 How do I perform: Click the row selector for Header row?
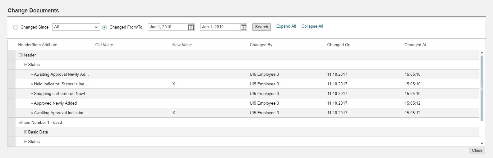[x=12, y=55]
